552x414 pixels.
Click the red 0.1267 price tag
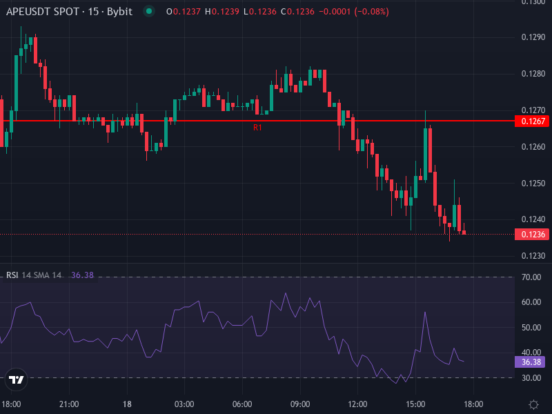[x=531, y=120]
